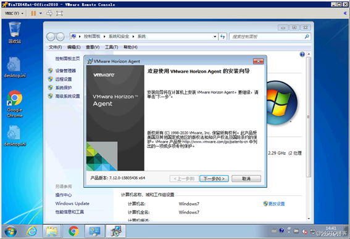The height and width of the screenshot is (239, 350).
Task: Switch to installer taskbar button
Action: click(x=115, y=231)
